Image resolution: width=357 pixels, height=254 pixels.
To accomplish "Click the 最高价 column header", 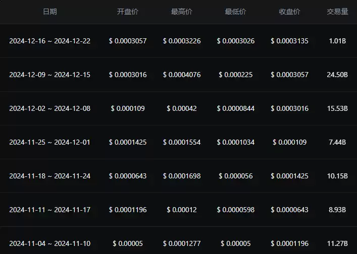I will coord(182,12).
